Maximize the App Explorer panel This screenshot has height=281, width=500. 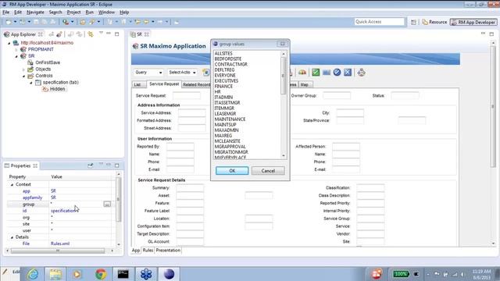[116, 34]
